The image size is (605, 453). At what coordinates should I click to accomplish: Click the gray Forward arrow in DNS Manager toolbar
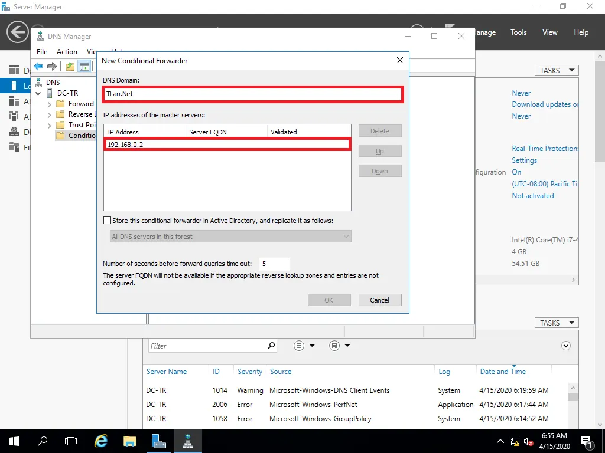click(x=52, y=66)
